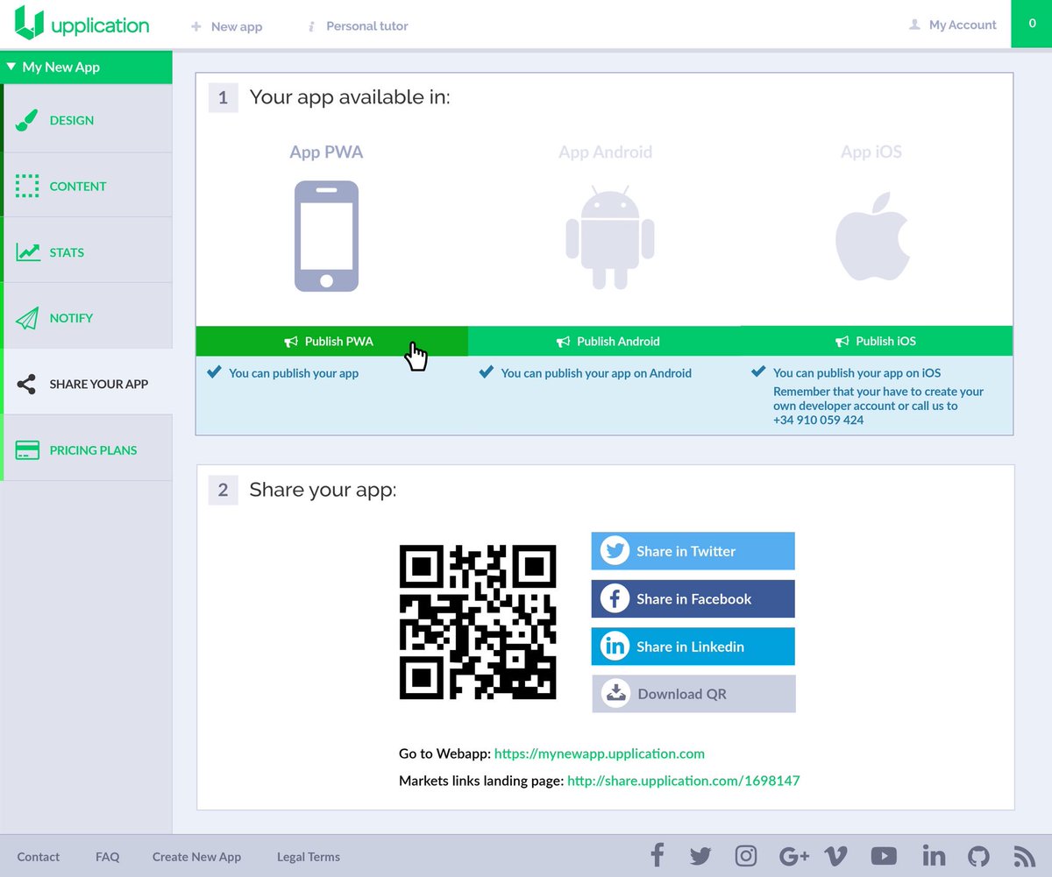The image size is (1052, 877).
Task: Click the footer LinkedIn icon
Action: point(934,856)
